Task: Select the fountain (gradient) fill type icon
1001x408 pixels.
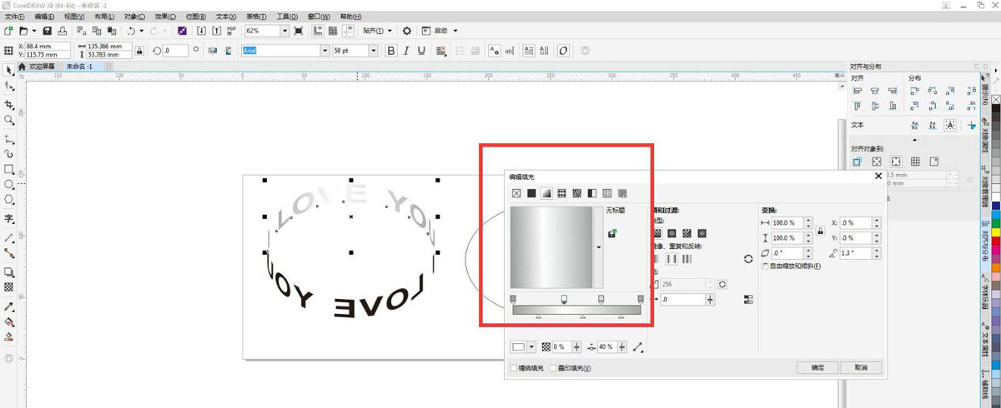Action: point(546,193)
